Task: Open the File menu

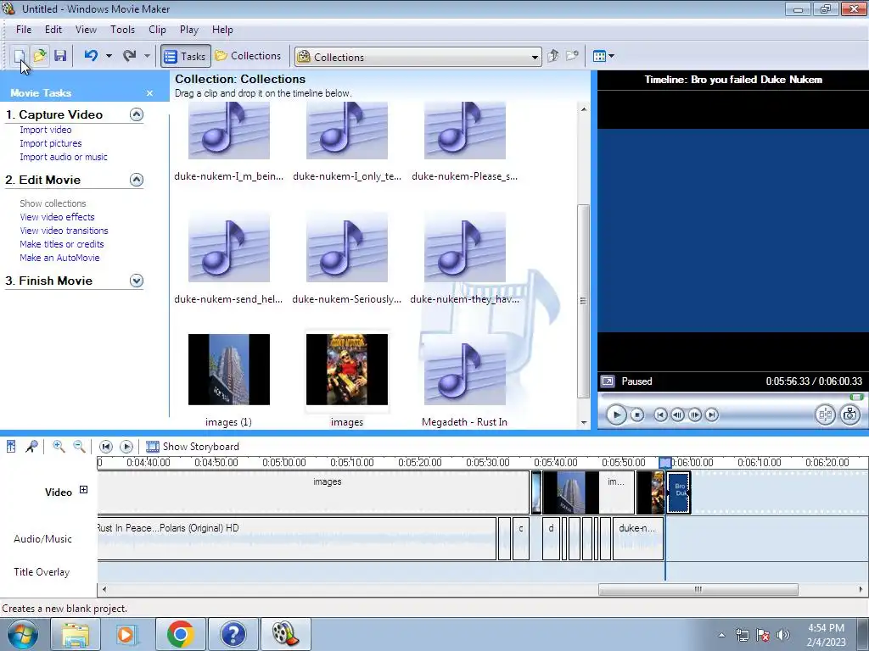Action: coord(24,30)
